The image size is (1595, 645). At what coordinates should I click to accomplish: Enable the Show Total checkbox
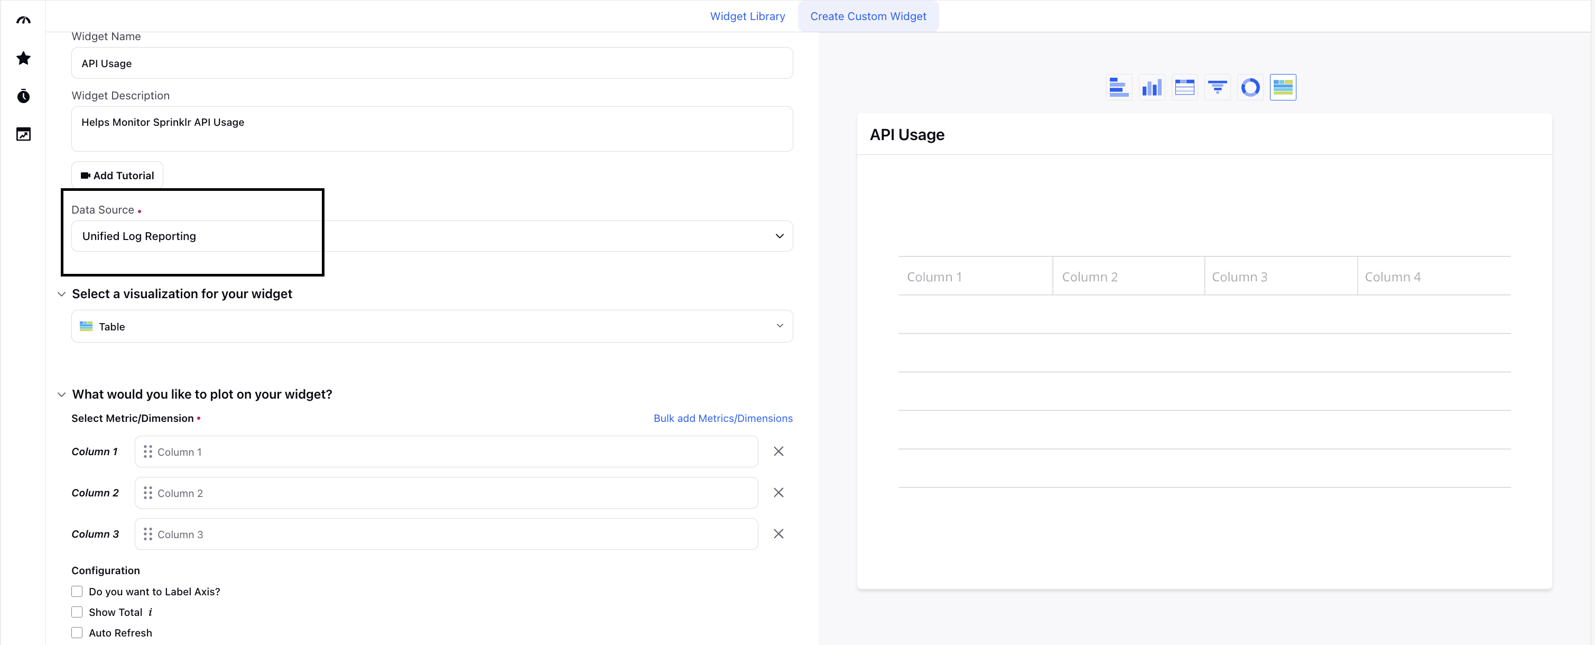click(77, 612)
